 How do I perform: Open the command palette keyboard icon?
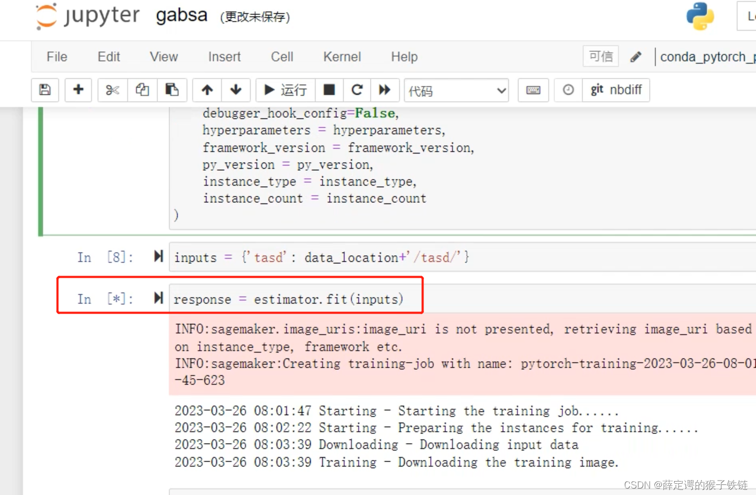point(534,90)
